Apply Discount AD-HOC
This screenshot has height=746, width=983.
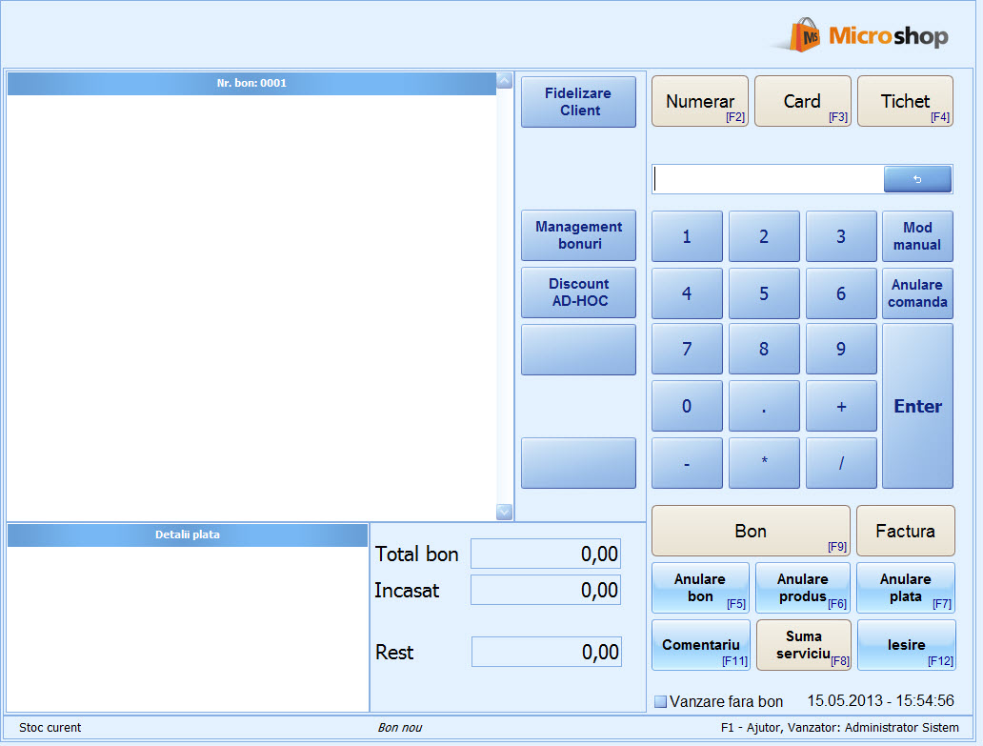[x=578, y=292]
